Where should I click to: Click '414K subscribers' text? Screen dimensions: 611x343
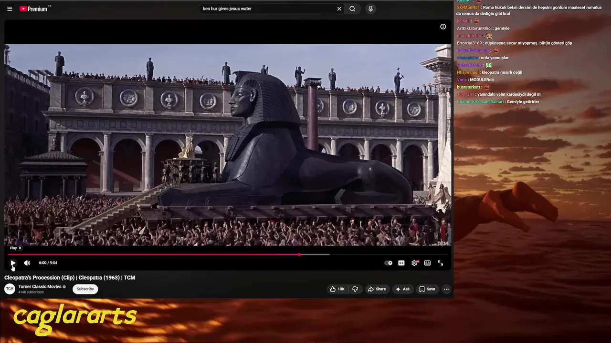pyautogui.click(x=31, y=292)
